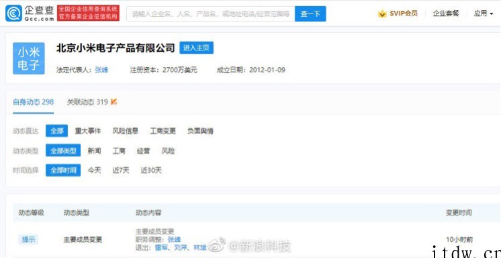Screen dimensions: 501x258
Task: Select 工商 as the dynamic type
Action: (119, 151)
